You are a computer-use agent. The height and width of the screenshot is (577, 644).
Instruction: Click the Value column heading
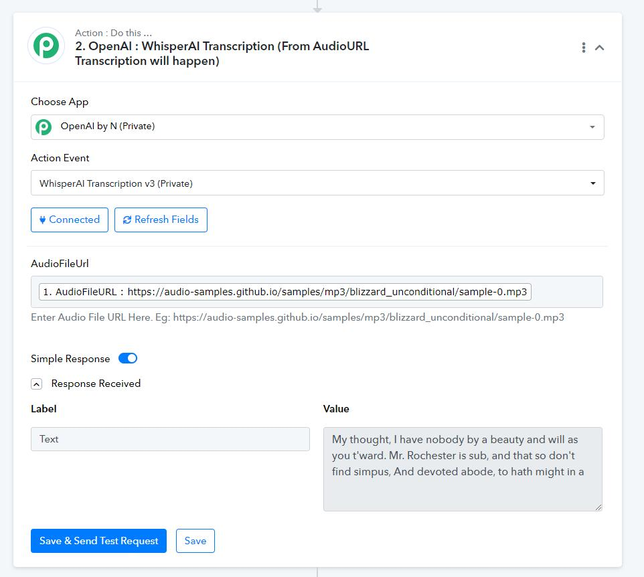pos(336,408)
